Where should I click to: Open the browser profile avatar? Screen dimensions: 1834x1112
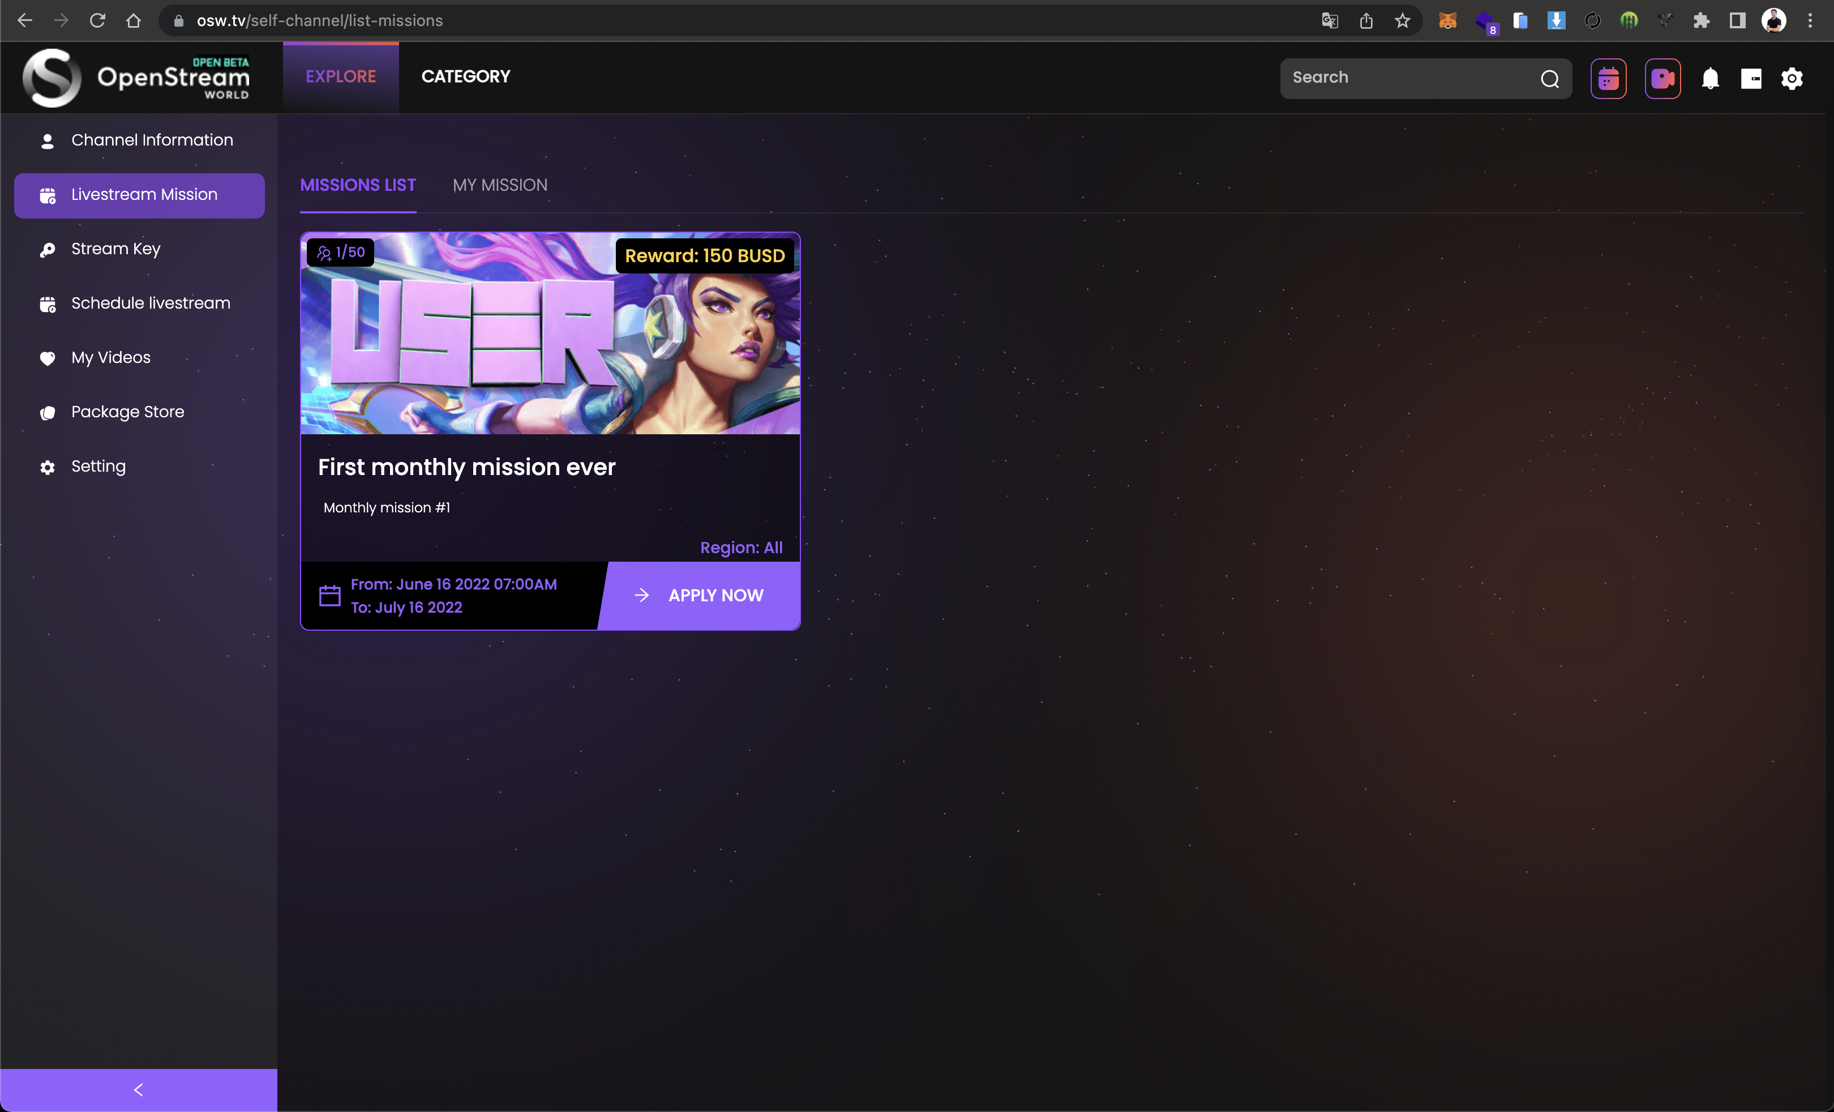click(x=1773, y=20)
